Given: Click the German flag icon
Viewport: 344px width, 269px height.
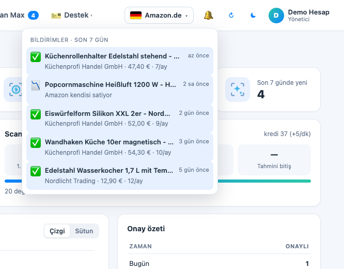Looking at the screenshot, I should point(135,16).
